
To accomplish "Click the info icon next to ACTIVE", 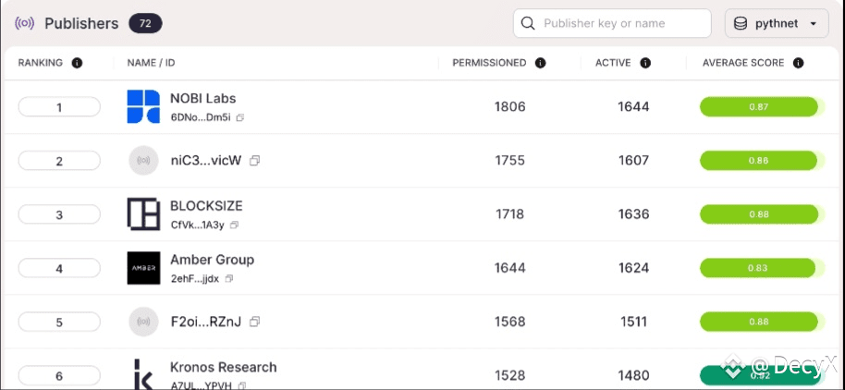I will coord(645,63).
